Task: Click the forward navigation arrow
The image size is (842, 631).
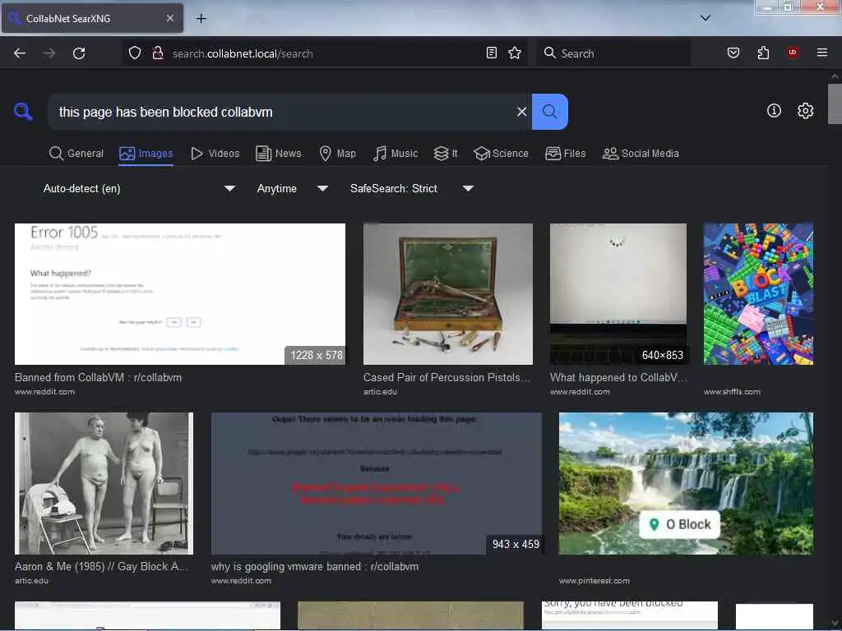Action: pyautogui.click(x=49, y=53)
